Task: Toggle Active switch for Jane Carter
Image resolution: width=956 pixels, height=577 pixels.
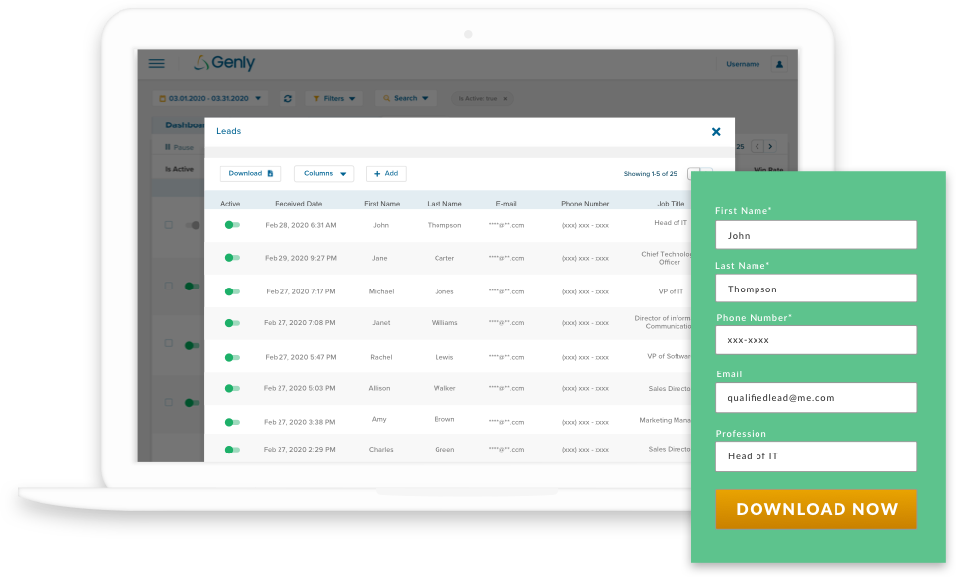Action: coord(231,258)
